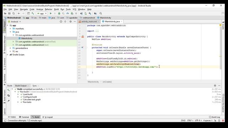
Task: Select MainActivity in the project tree
Action: click(27, 38)
